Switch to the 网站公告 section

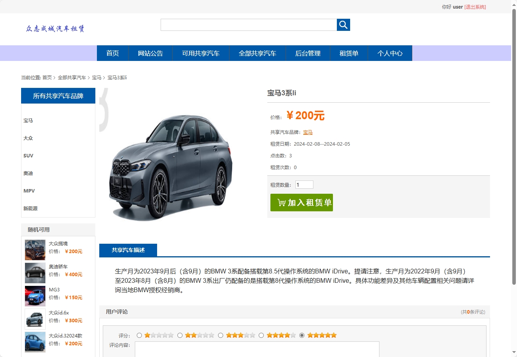[150, 53]
